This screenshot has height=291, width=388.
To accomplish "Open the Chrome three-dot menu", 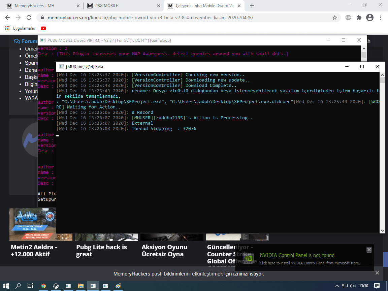I will point(381,18).
